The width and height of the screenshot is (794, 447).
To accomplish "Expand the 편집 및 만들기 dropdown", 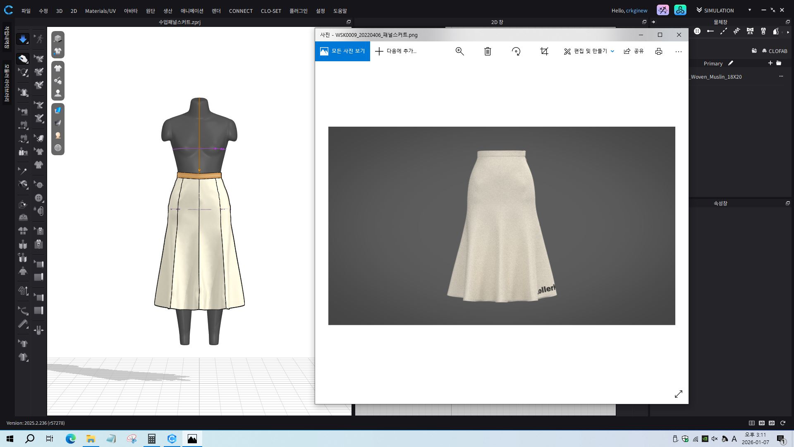I will (x=612, y=51).
